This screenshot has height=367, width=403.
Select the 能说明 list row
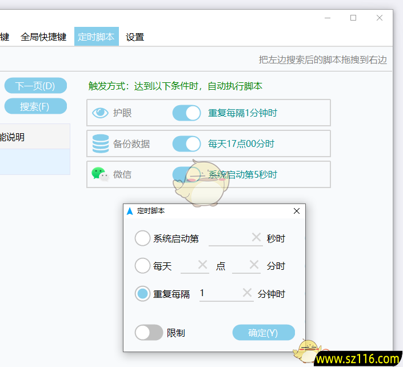click(x=35, y=137)
